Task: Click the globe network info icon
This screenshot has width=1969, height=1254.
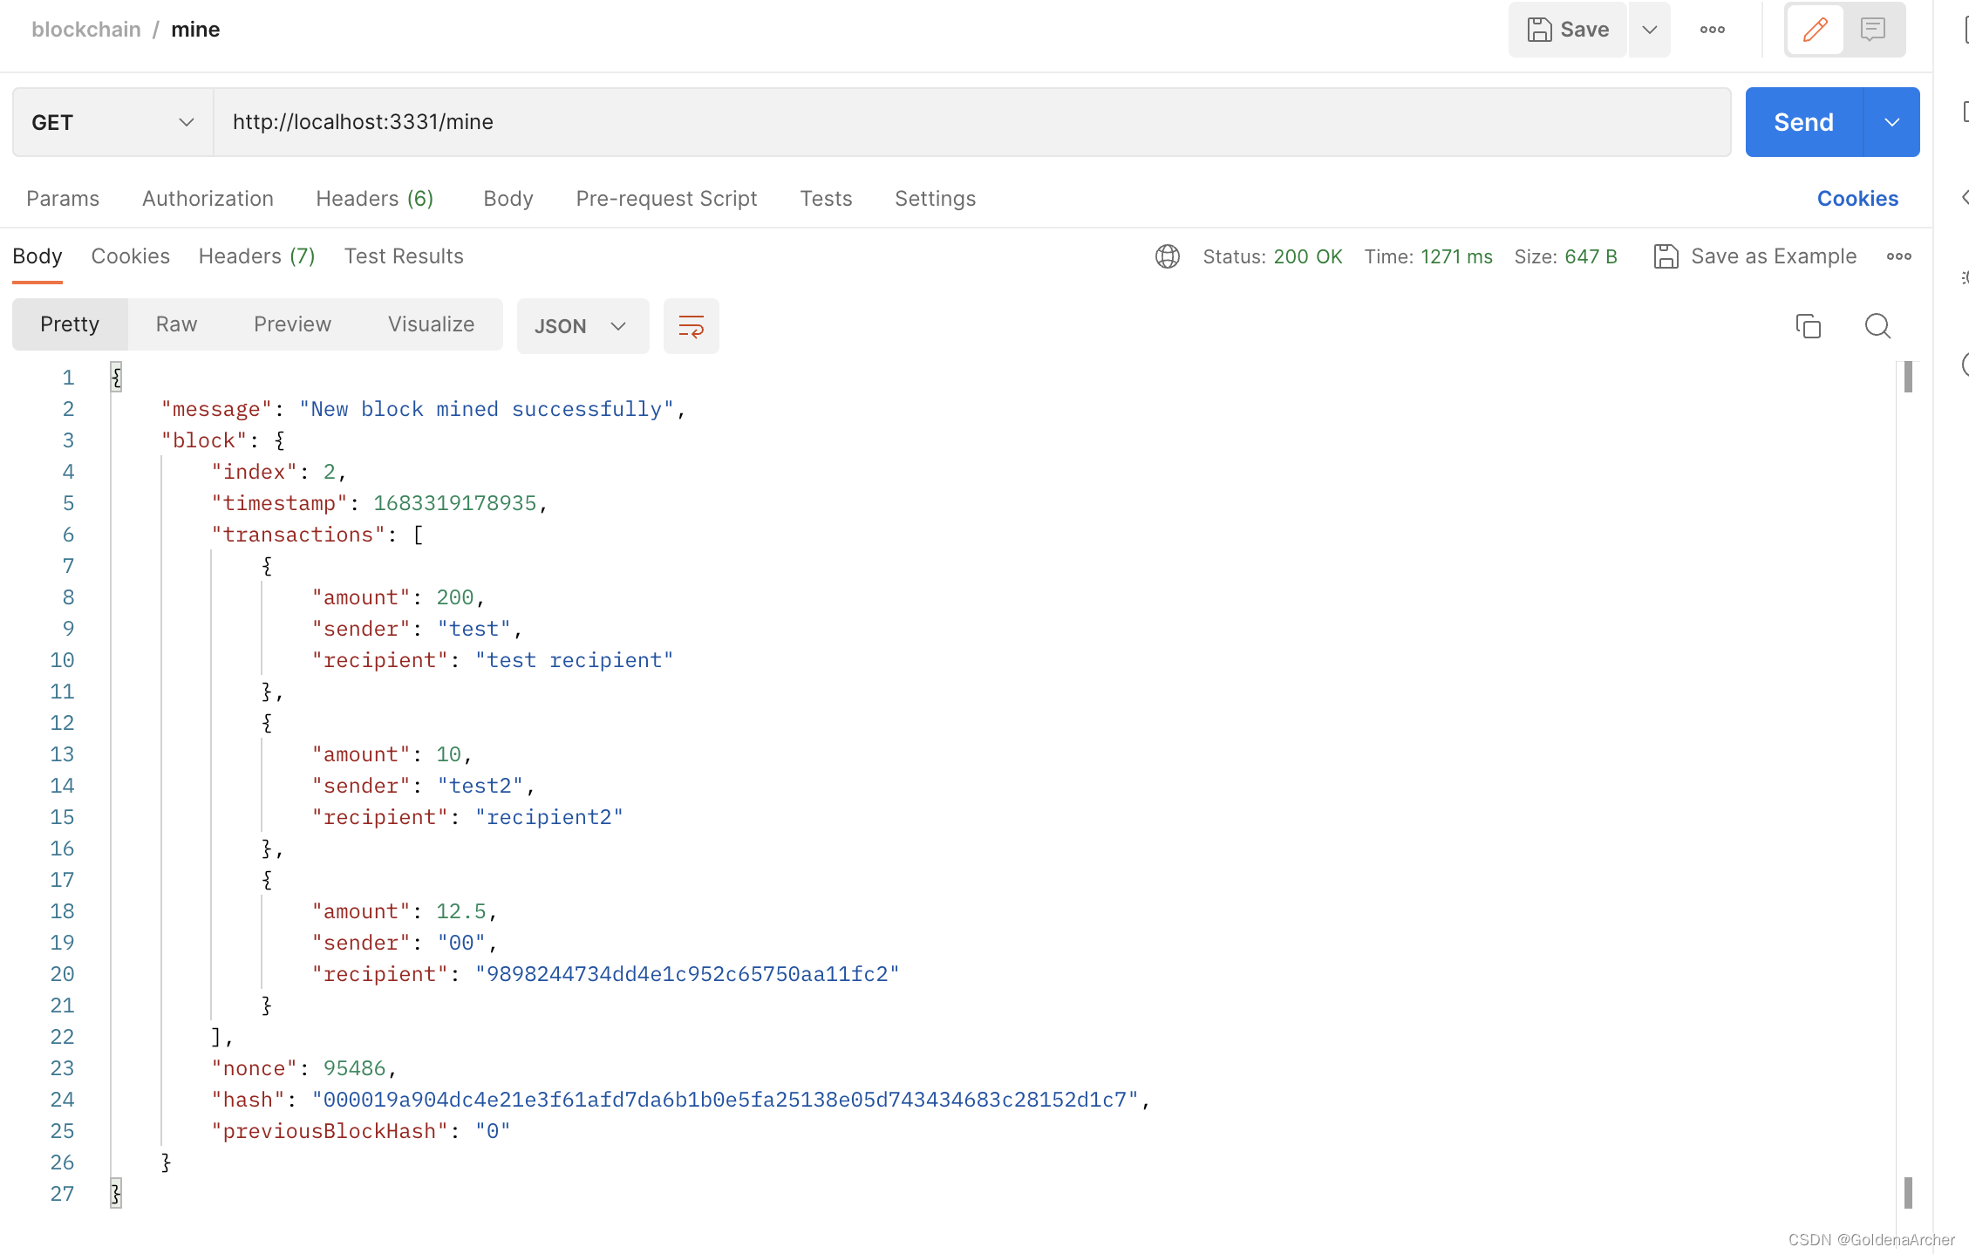Action: pos(1168,256)
